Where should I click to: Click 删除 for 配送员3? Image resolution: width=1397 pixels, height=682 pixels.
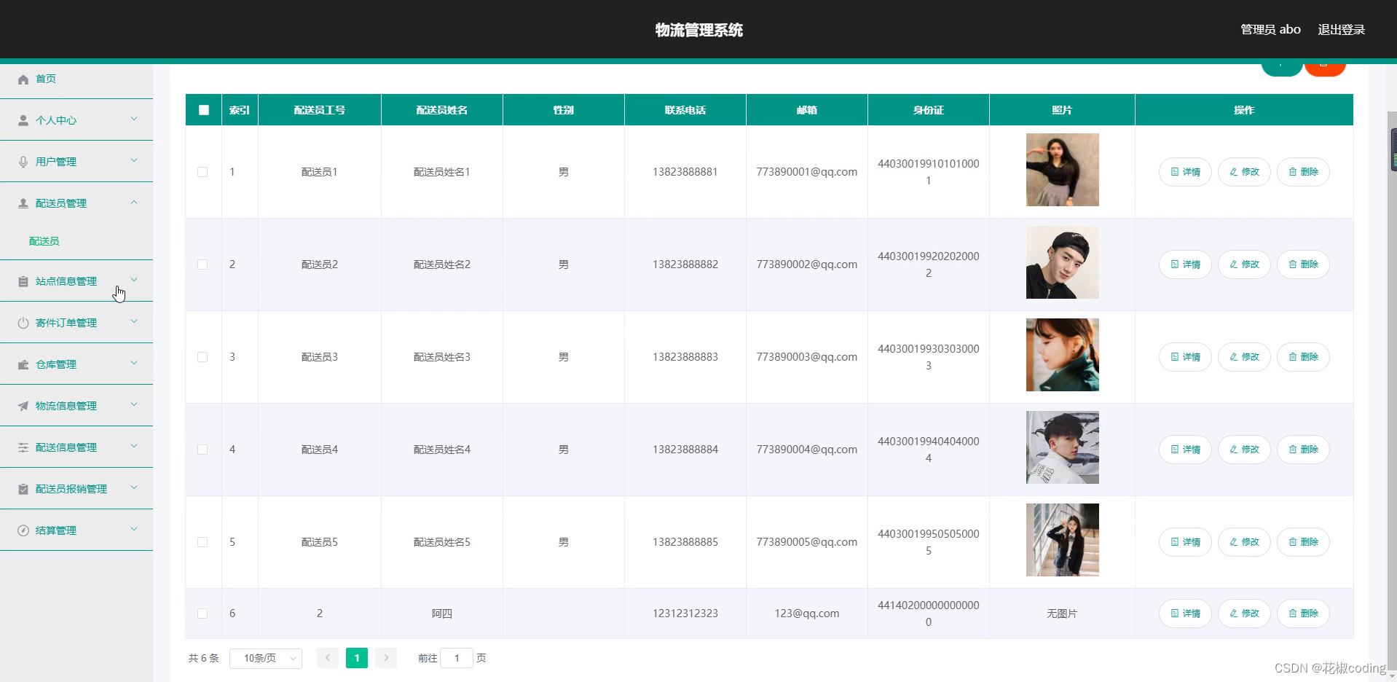pos(1303,357)
